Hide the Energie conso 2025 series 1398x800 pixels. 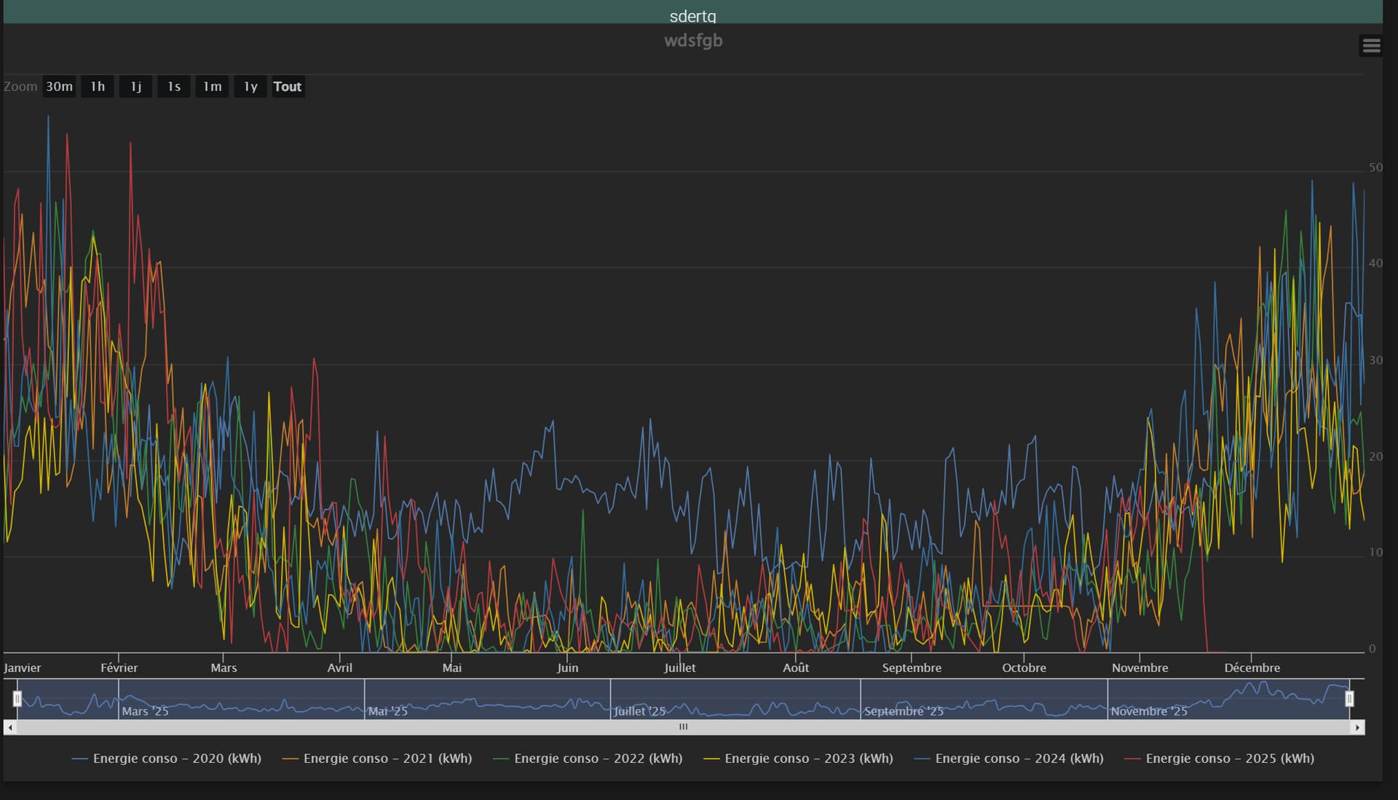click(x=1229, y=759)
